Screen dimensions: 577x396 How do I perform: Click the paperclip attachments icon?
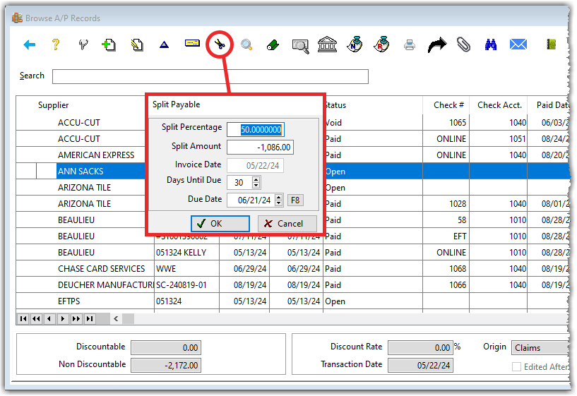click(464, 44)
